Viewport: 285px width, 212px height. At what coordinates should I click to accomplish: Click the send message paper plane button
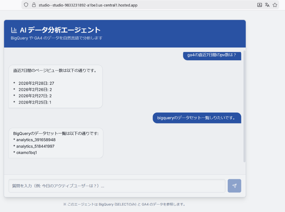234,186
